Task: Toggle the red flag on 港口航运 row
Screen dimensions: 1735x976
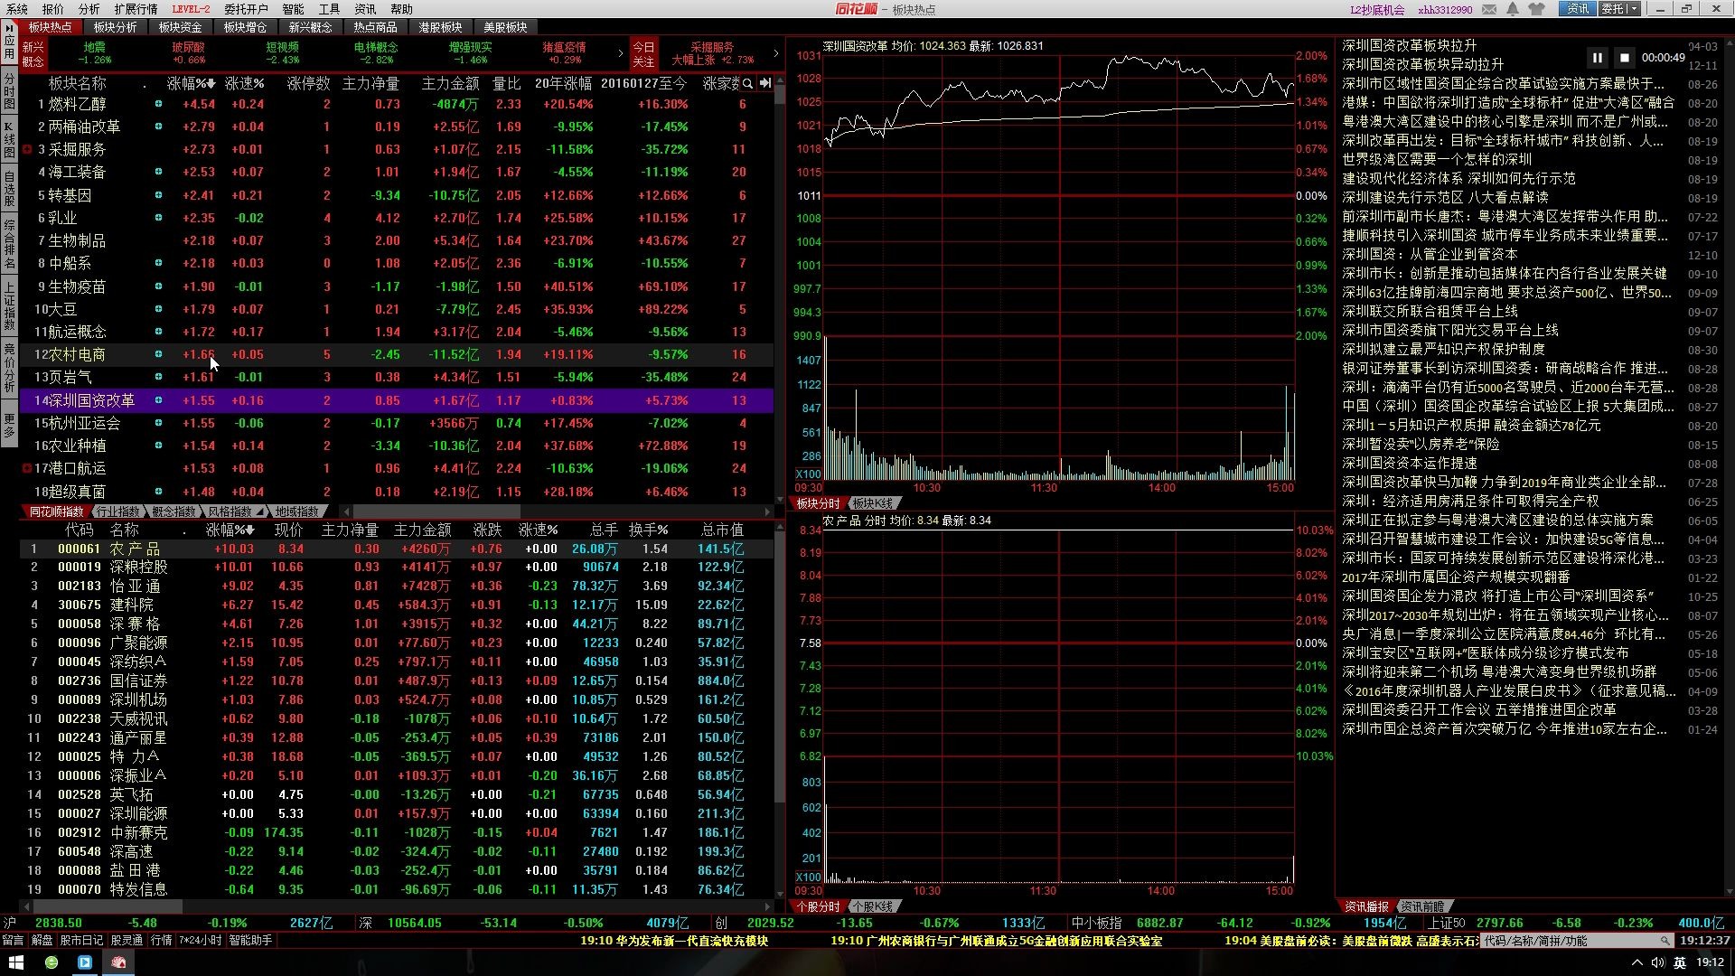Action: [27, 468]
